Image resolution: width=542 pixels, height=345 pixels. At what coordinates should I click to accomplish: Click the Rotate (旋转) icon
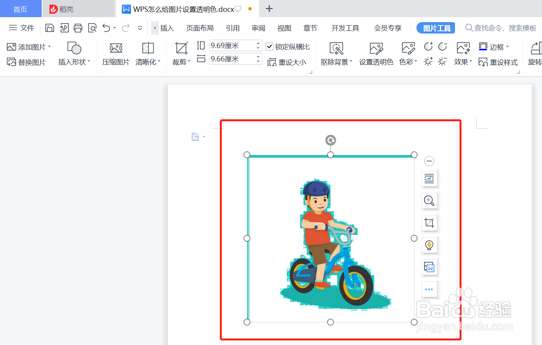[536, 48]
